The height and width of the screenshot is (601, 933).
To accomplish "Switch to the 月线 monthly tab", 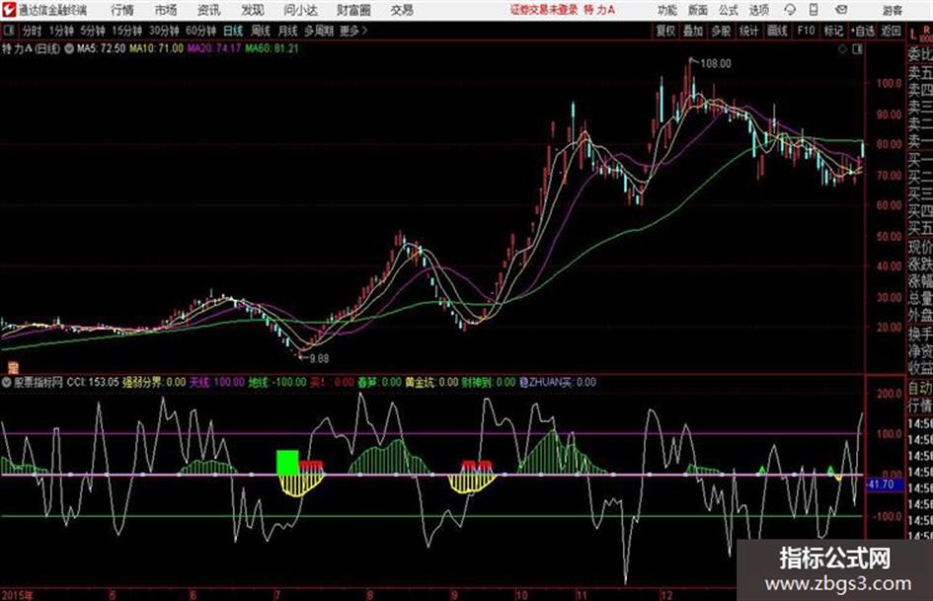I will coord(288,31).
